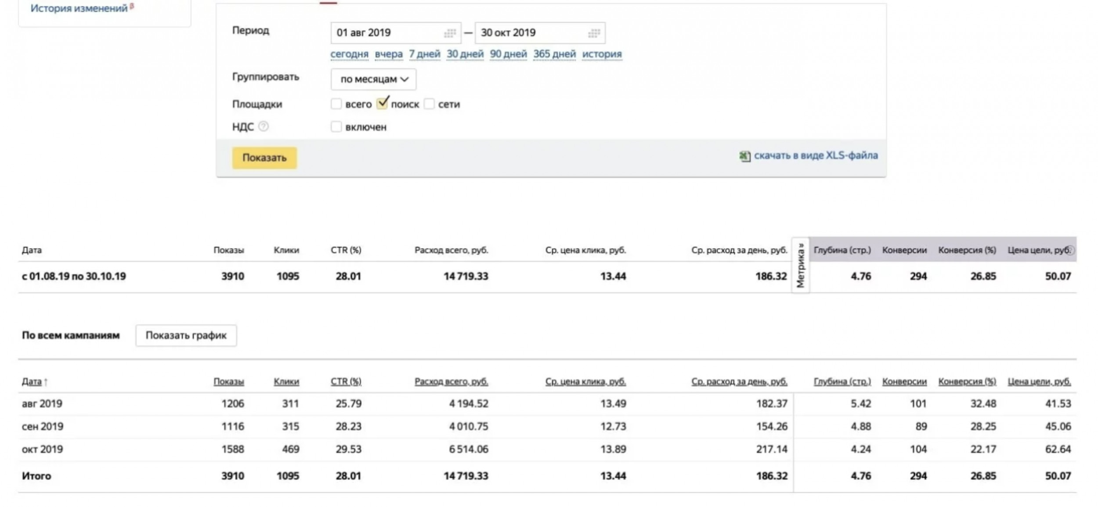Click the НДС help question icon

coord(263,126)
